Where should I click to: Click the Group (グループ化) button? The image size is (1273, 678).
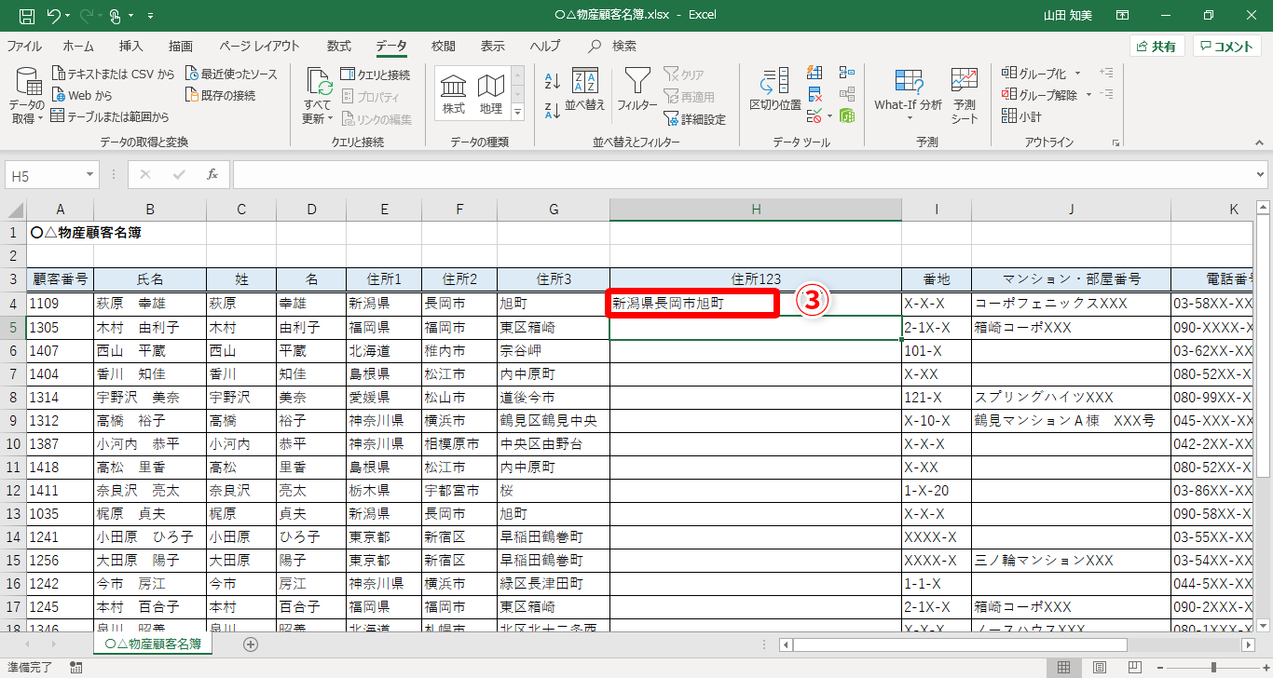[x=1035, y=74]
